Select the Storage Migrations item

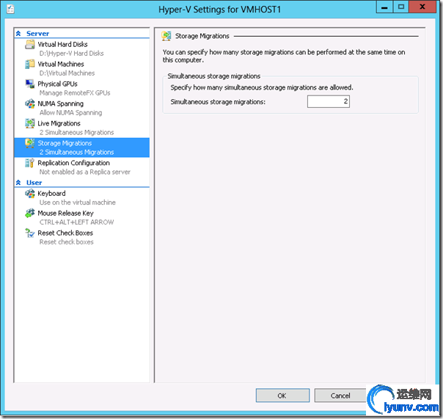82,147
